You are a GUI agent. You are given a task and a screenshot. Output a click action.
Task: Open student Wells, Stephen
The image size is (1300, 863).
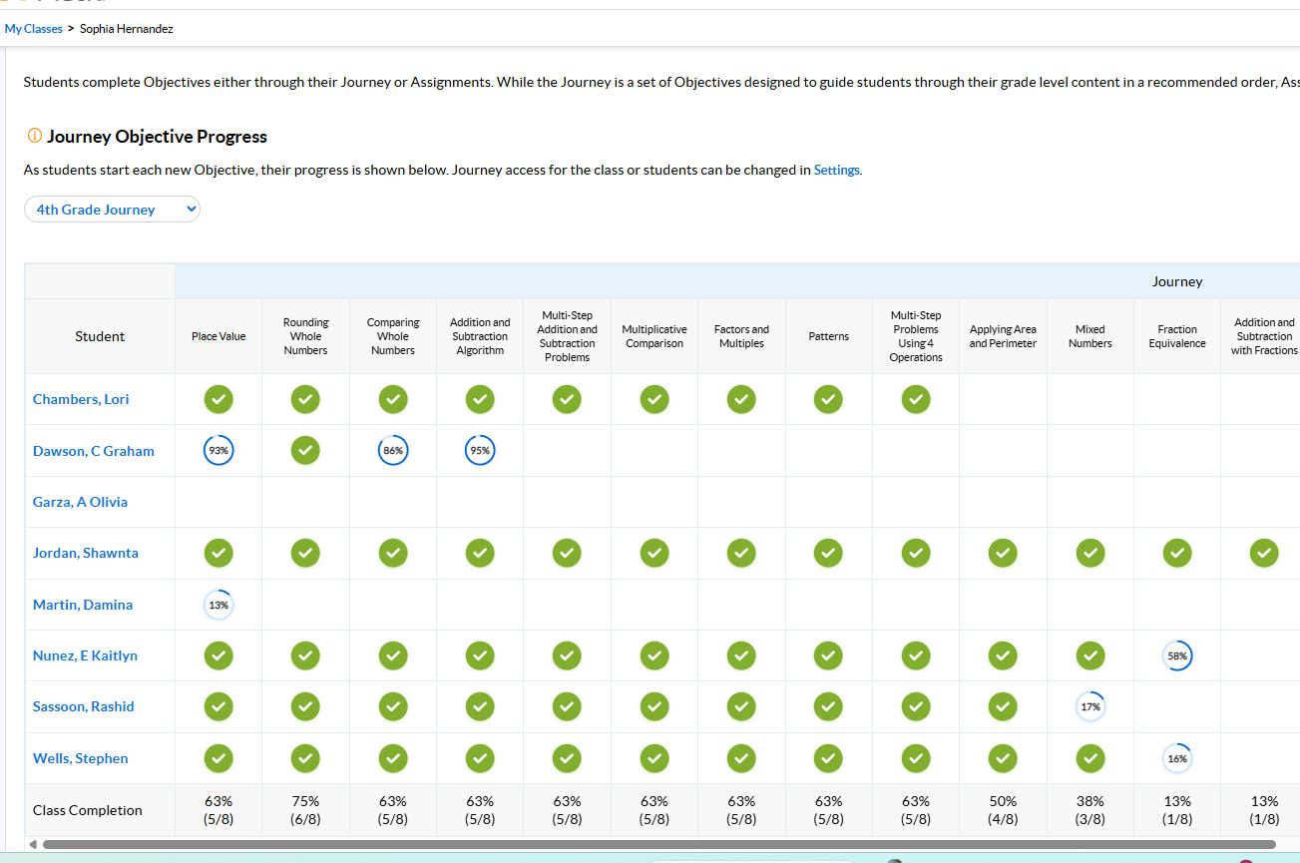tap(80, 758)
